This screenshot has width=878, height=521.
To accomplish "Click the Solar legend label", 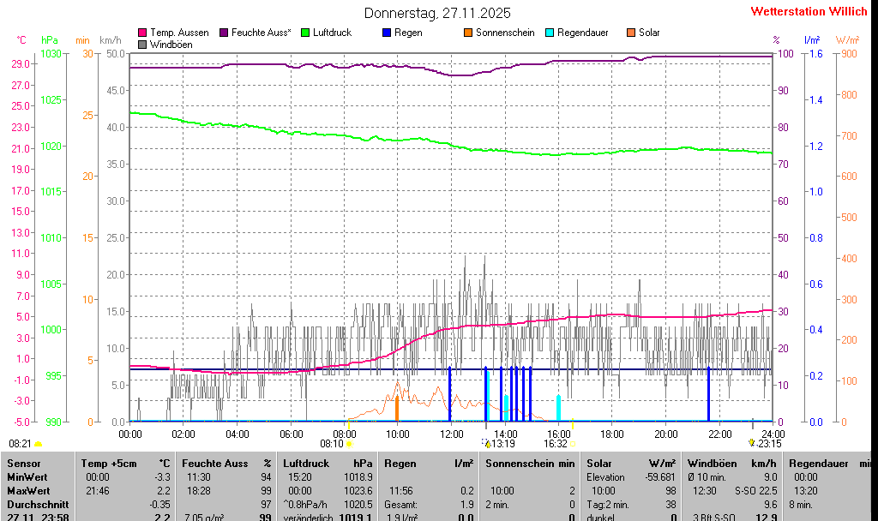I will click(649, 33).
